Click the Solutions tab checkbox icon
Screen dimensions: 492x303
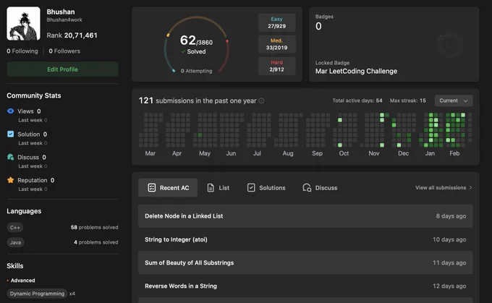[x=251, y=187]
